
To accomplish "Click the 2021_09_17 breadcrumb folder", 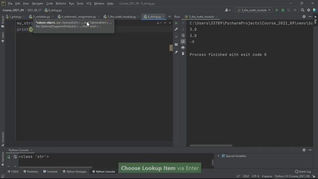I will pyautogui.click(x=34, y=10).
